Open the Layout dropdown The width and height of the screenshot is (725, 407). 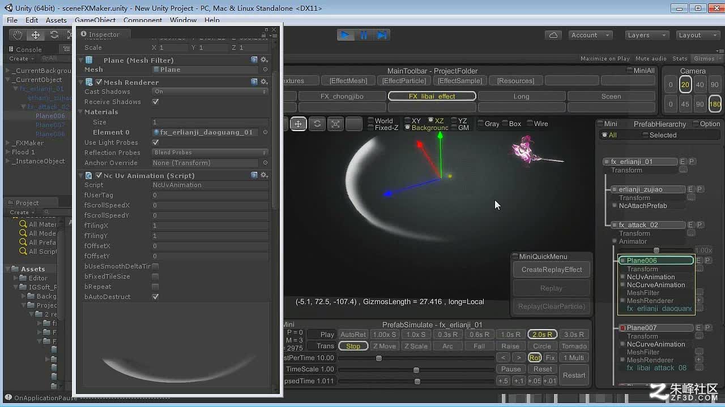coord(698,35)
